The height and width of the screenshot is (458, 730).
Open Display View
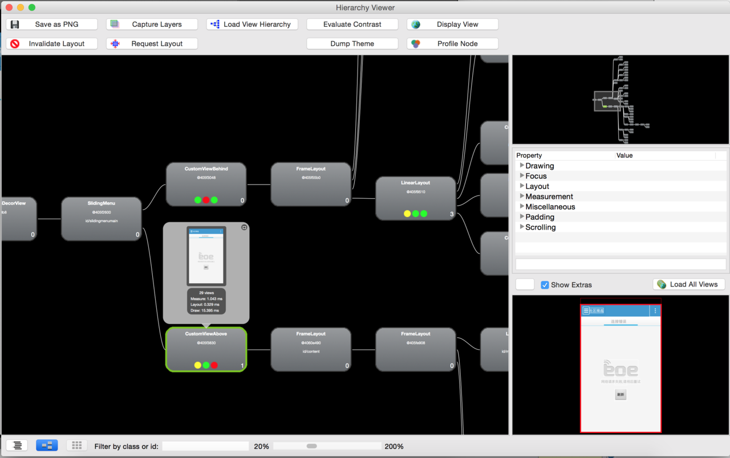[453, 24]
